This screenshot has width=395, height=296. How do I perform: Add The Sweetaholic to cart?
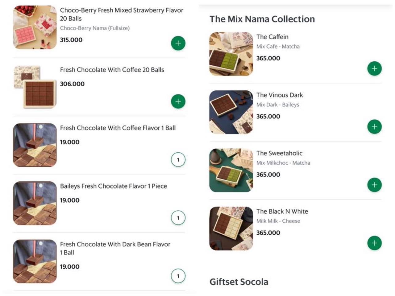[374, 185]
